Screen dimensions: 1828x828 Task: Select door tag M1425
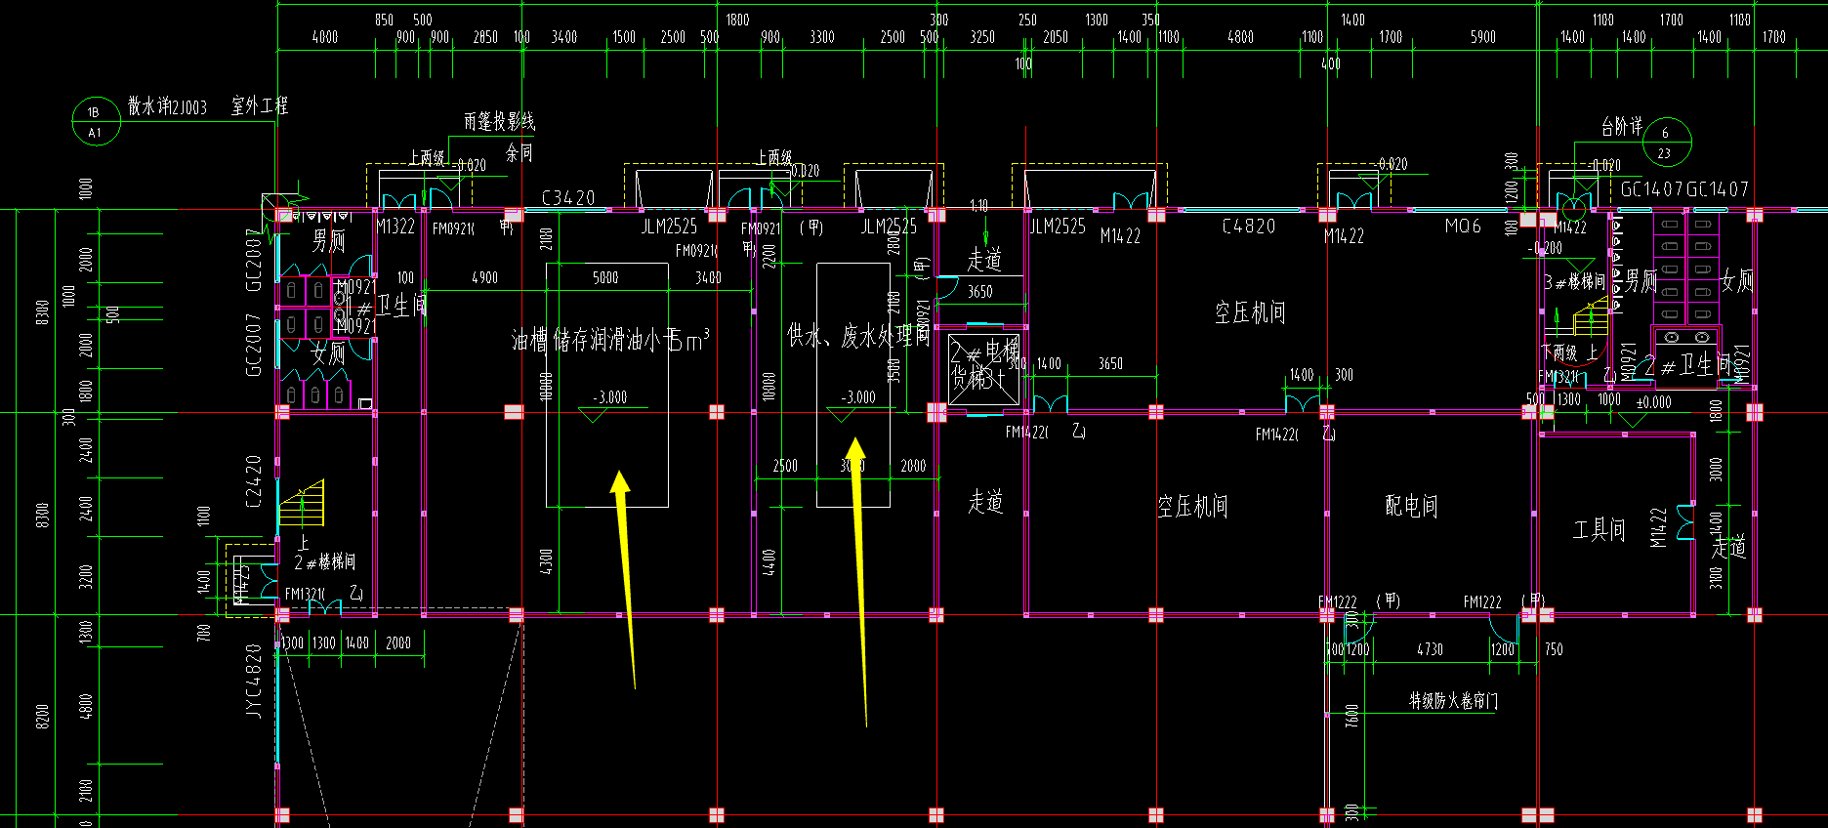[x=242, y=583]
